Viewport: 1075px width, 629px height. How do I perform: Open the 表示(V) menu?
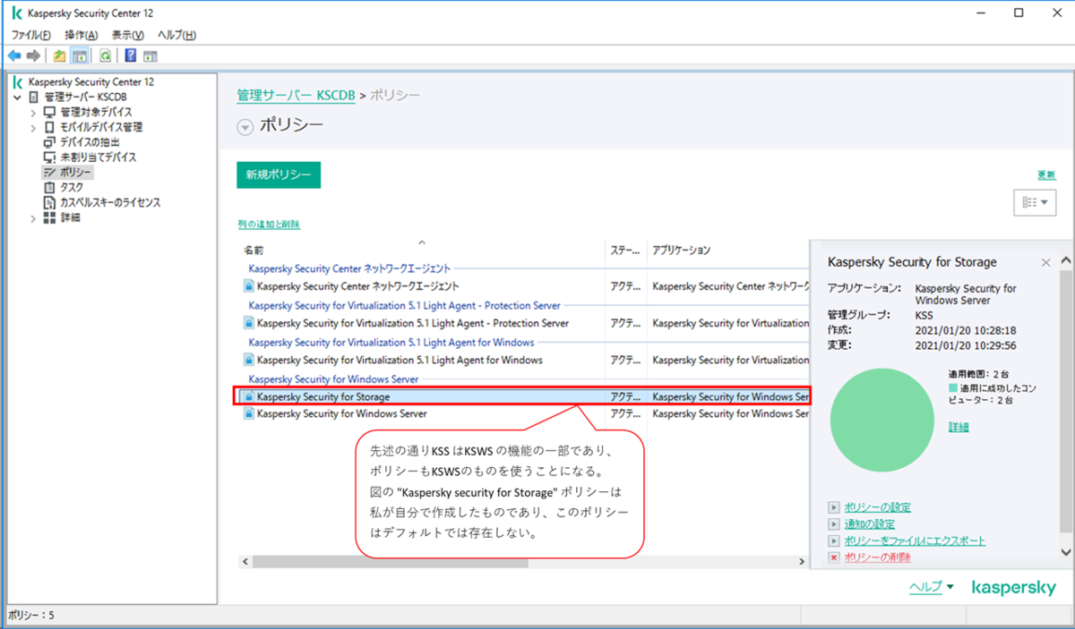pos(128,35)
